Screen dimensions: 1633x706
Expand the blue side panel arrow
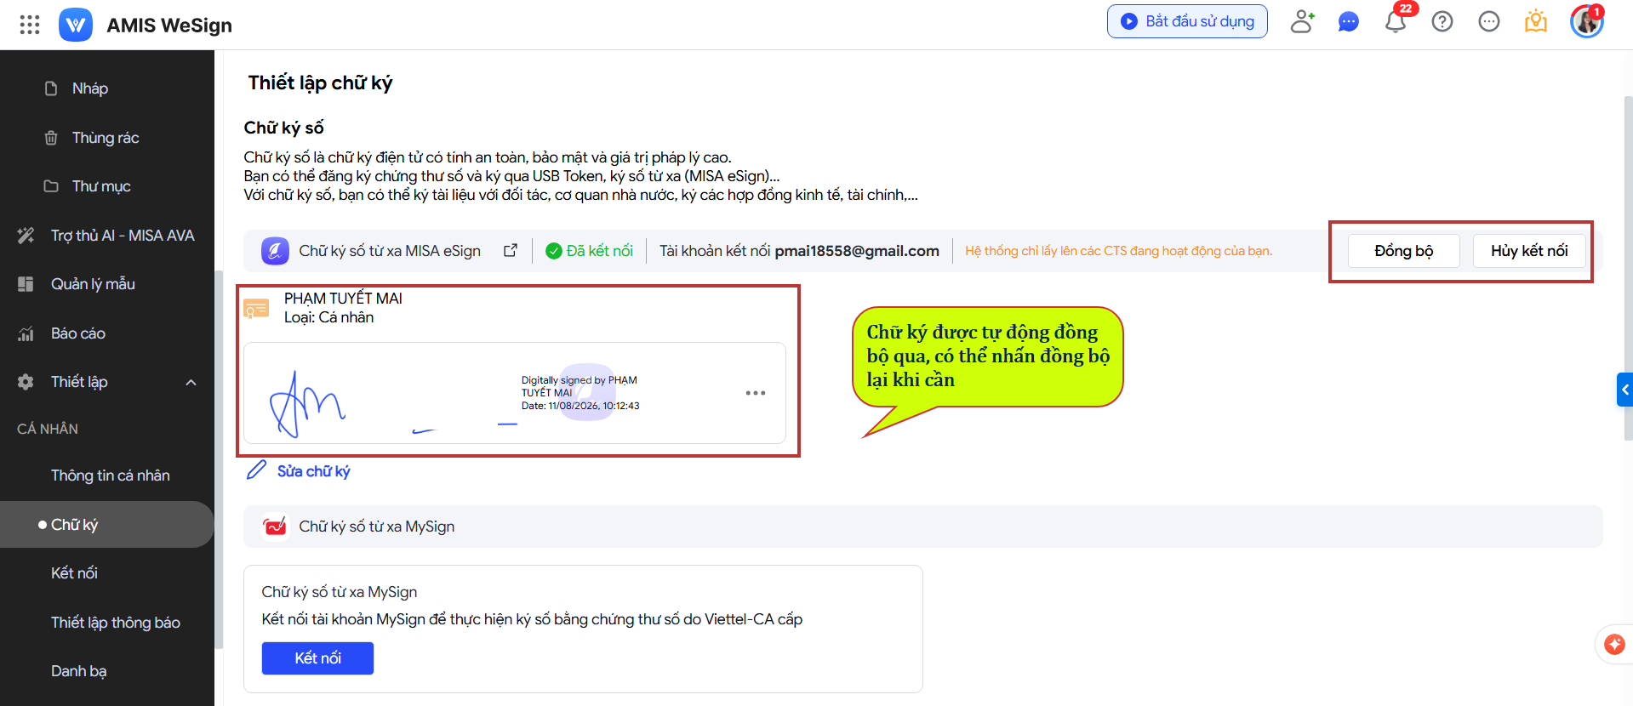click(1625, 390)
